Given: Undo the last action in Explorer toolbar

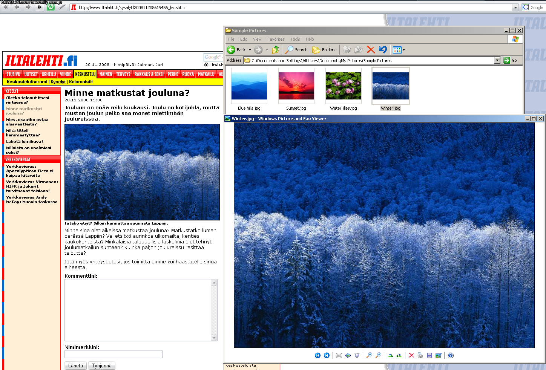Looking at the screenshot, I should (x=383, y=50).
